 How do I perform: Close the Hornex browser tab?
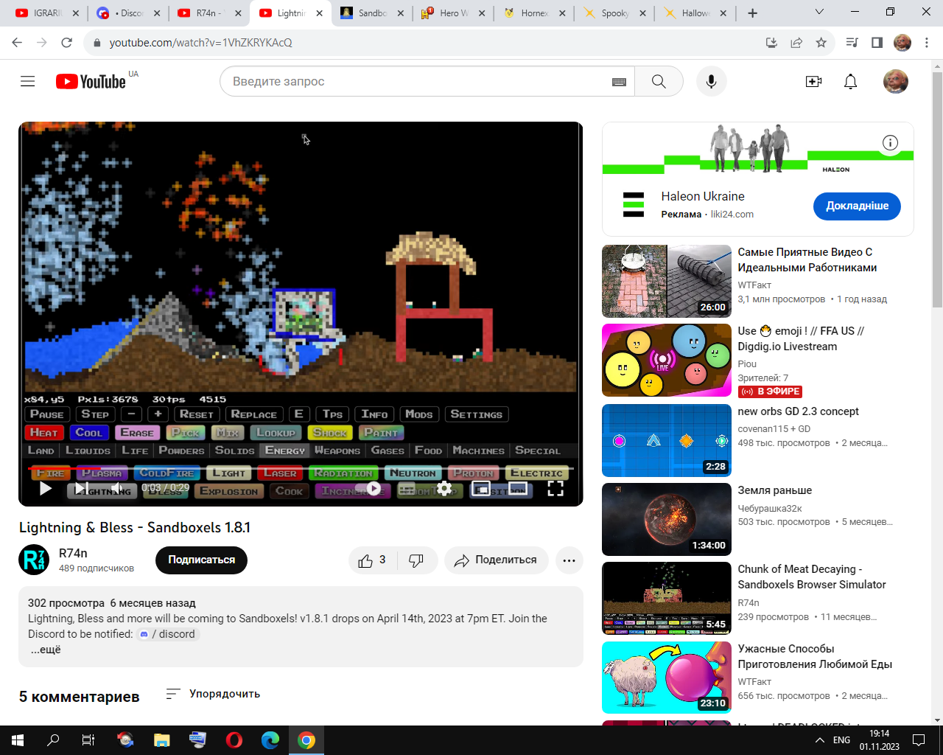(x=562, y=13)
